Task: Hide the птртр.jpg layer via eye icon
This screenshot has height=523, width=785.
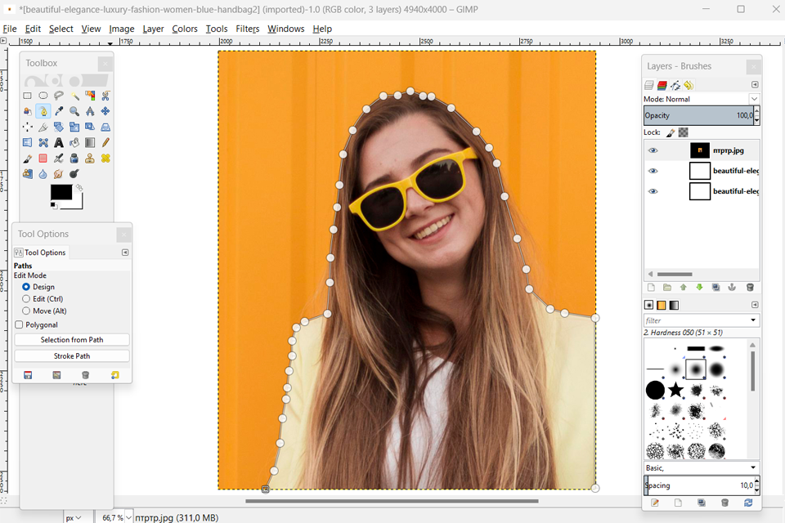Action: pyautogui.click(x=653, y=150)
